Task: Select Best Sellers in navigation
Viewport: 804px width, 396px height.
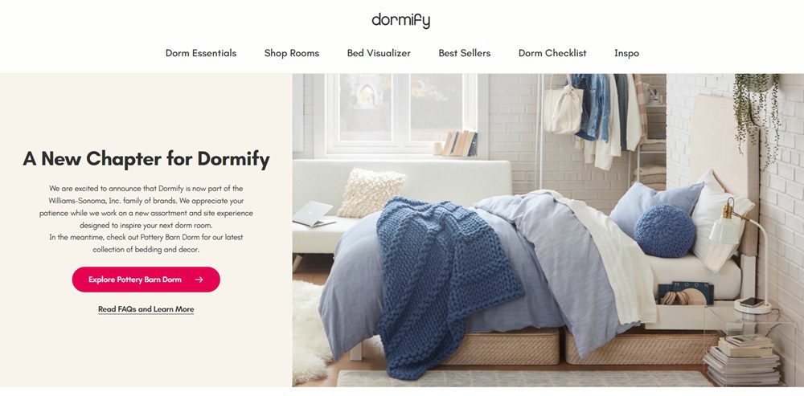Action: click(465, 53)
